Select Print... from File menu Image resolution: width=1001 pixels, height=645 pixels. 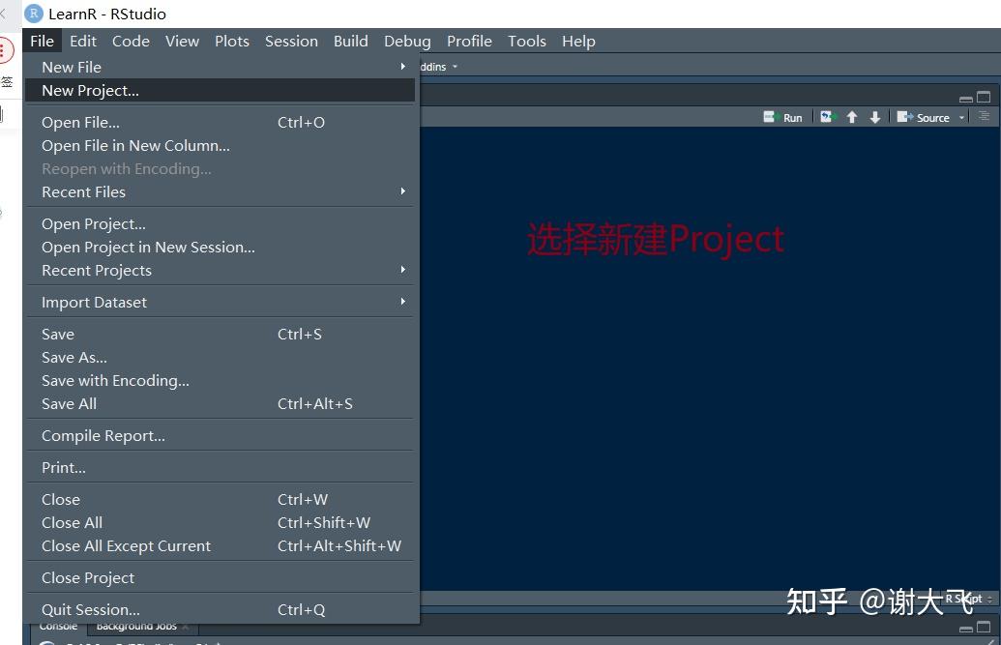coord(220,468)
